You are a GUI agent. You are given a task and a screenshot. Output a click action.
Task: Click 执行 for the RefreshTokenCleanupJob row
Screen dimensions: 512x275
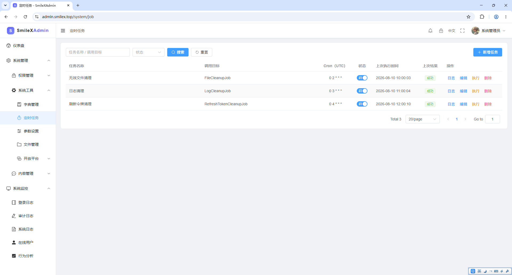pos(476,104)
